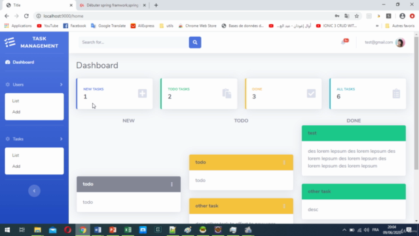This screenshot has height=236, width=419.
Task: Reload the page with refresh icon
Action: click(x=26, y=16)
